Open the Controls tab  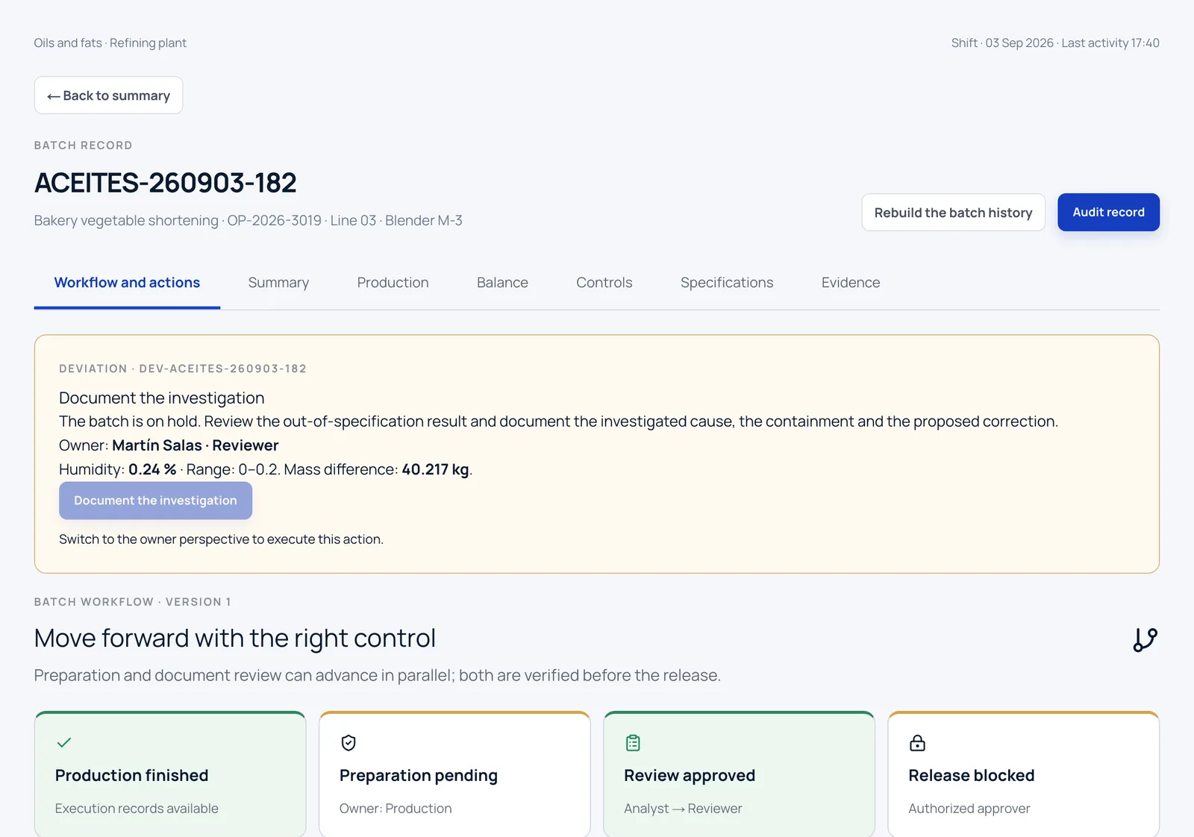pos(604,283)
